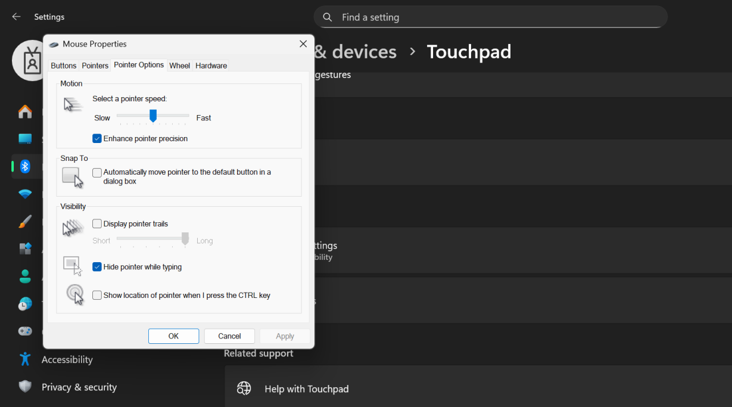Image resolution: width=732 pixels, height=407 pixels.
Task: Open Network & internet via the Wi-Fi icon
Action: pos(25,194)
